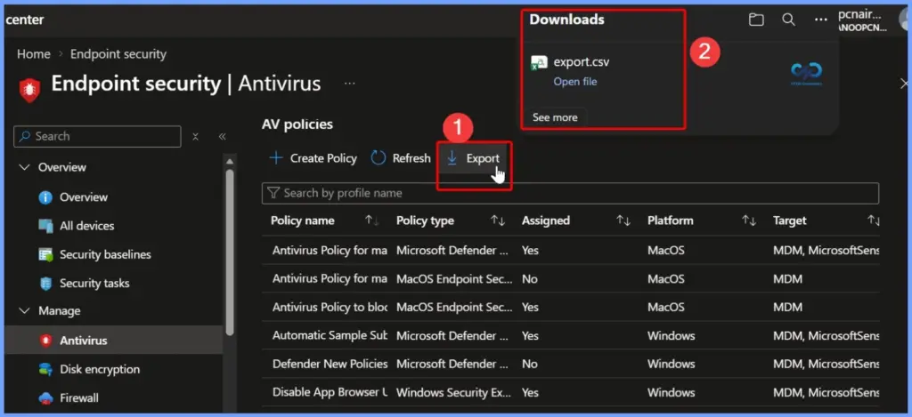Click the sidebar vertical scrollbar
The image size is (912, 417).
pos(229,252)
